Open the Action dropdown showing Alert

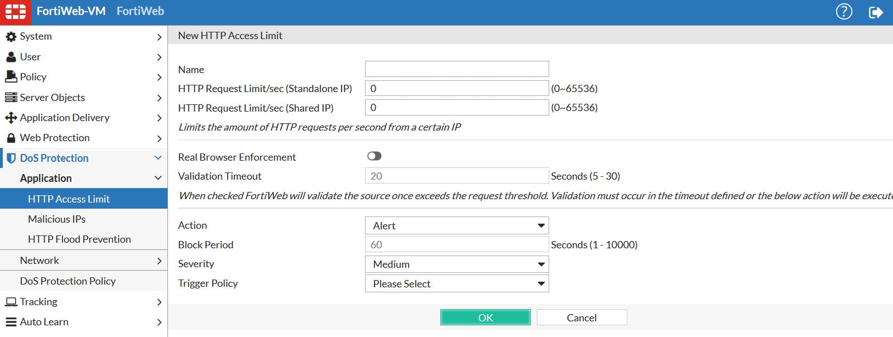pyautogui.click(x=457, y=225)
